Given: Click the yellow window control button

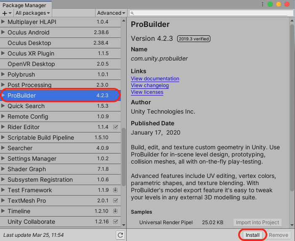Looking at the screenshot, I should (x=279, y=4).
